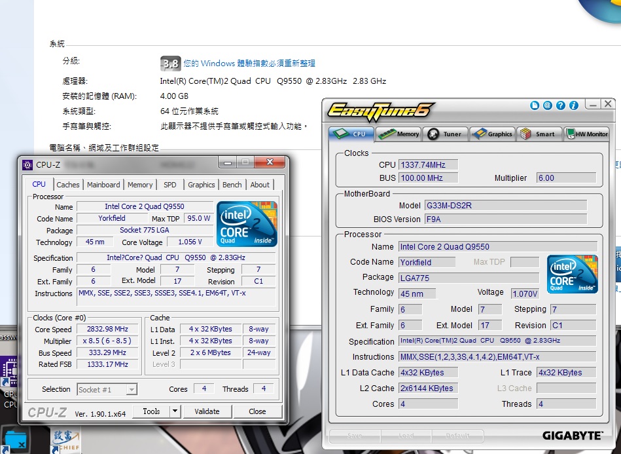Click the EasyTune6 title logo
The height and width of the screenshot is (454, 621).
click(380, 112)
